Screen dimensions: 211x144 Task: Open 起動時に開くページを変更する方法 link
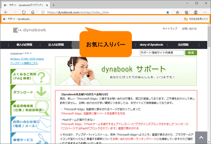[93, 114]
